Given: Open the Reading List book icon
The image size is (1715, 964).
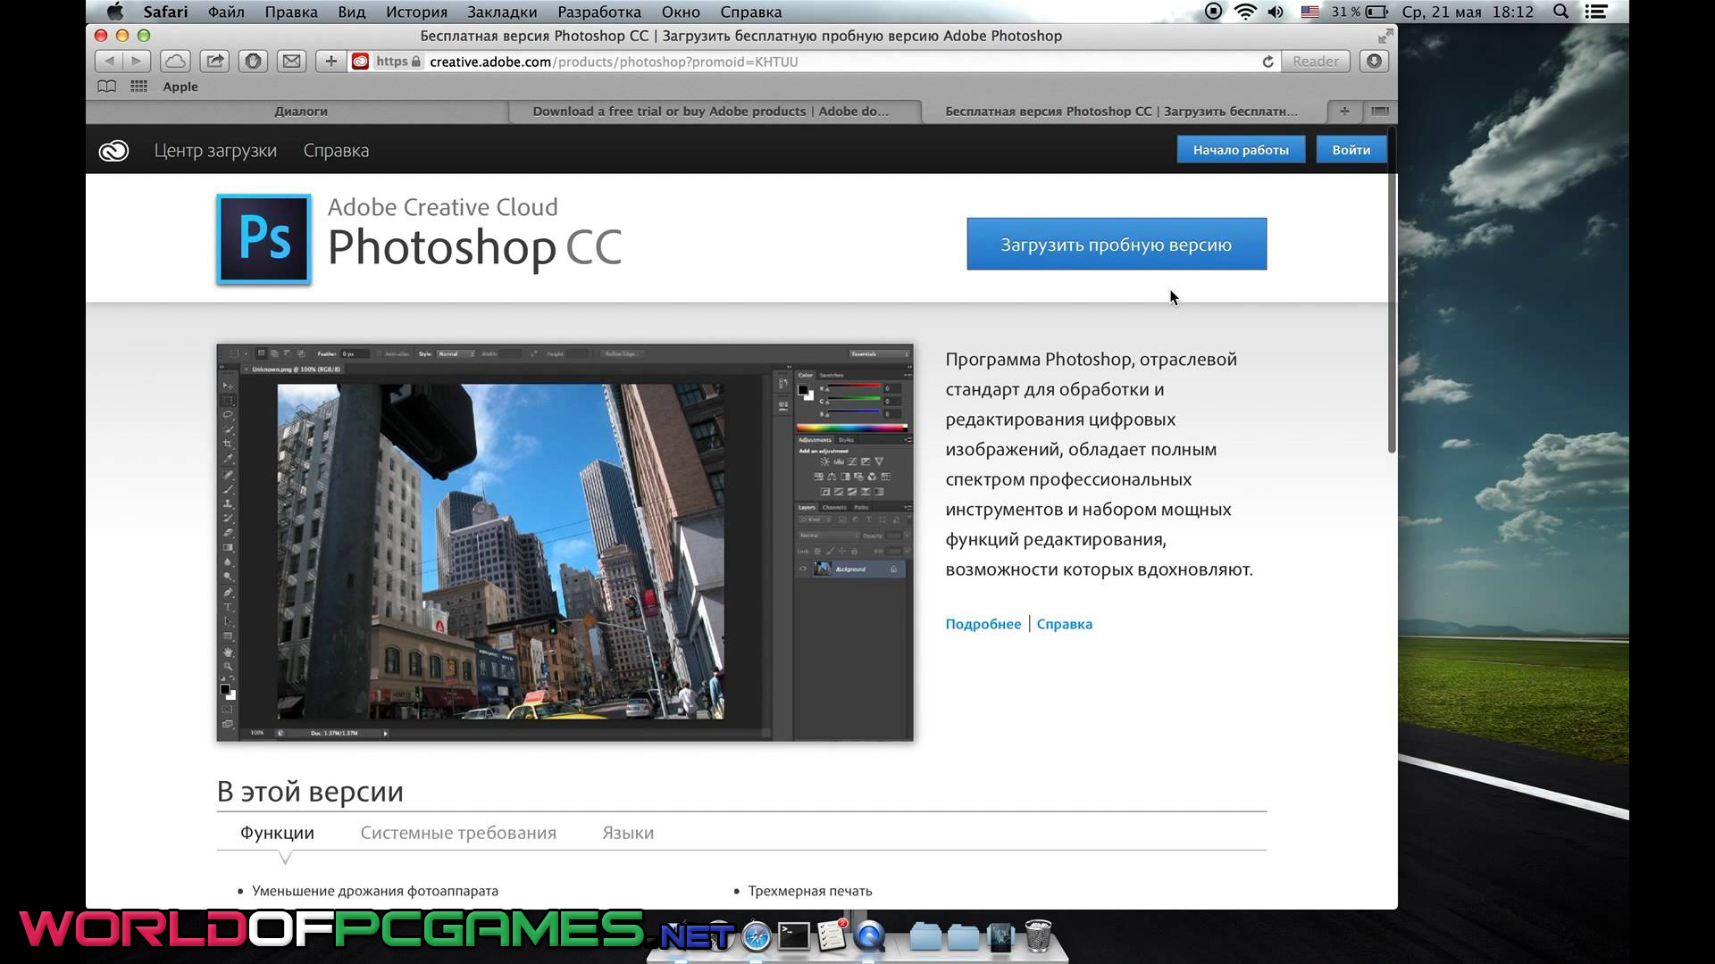Looking at the screenshot, I should [x=106, y=87].
